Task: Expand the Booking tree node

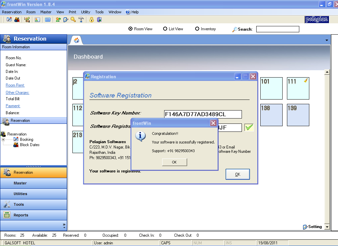Action: tap(3, 139)
